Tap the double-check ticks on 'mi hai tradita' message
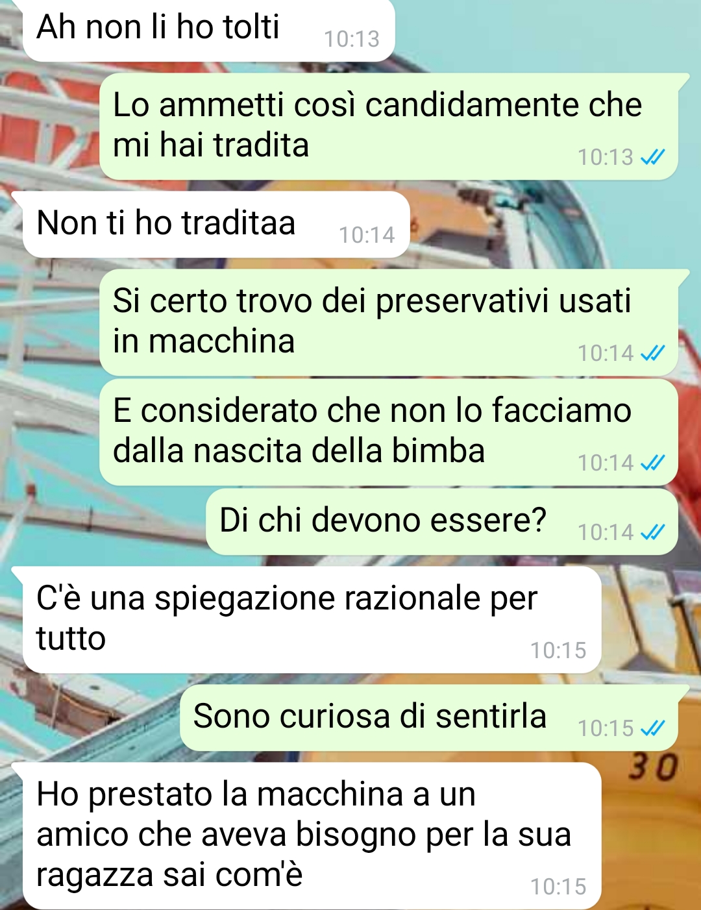701x910 pixels. tap(652, 157)
